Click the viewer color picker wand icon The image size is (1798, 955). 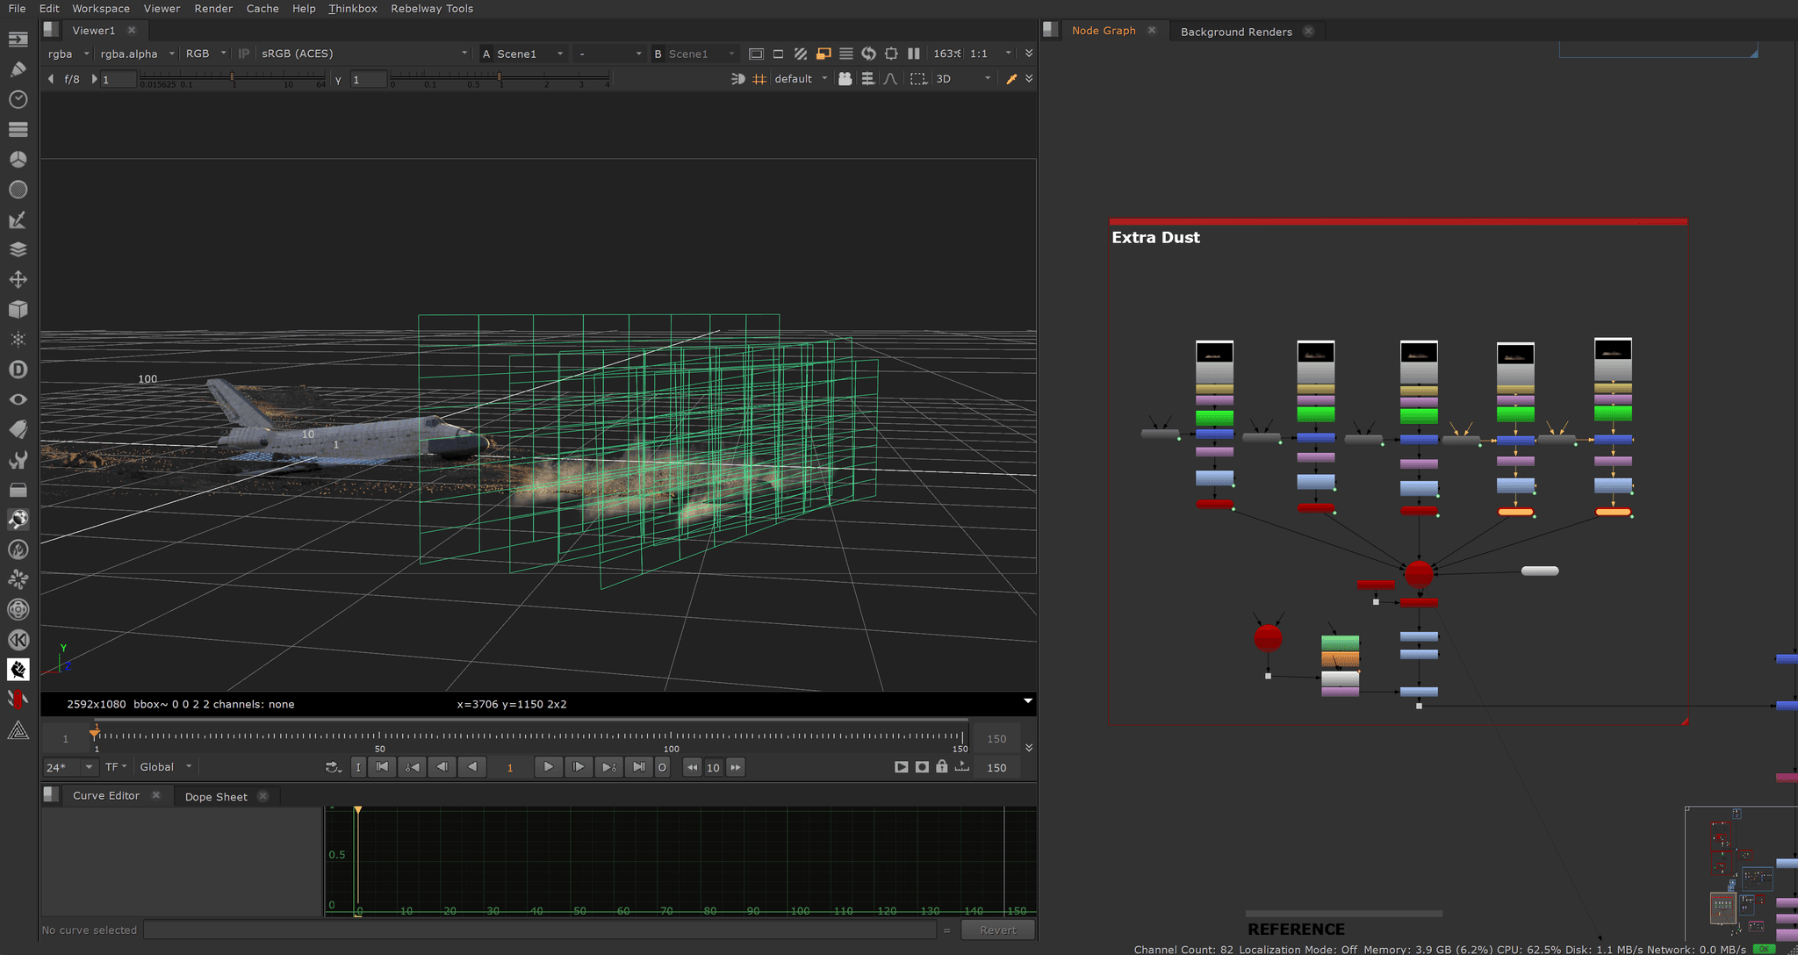point(1011,79)
